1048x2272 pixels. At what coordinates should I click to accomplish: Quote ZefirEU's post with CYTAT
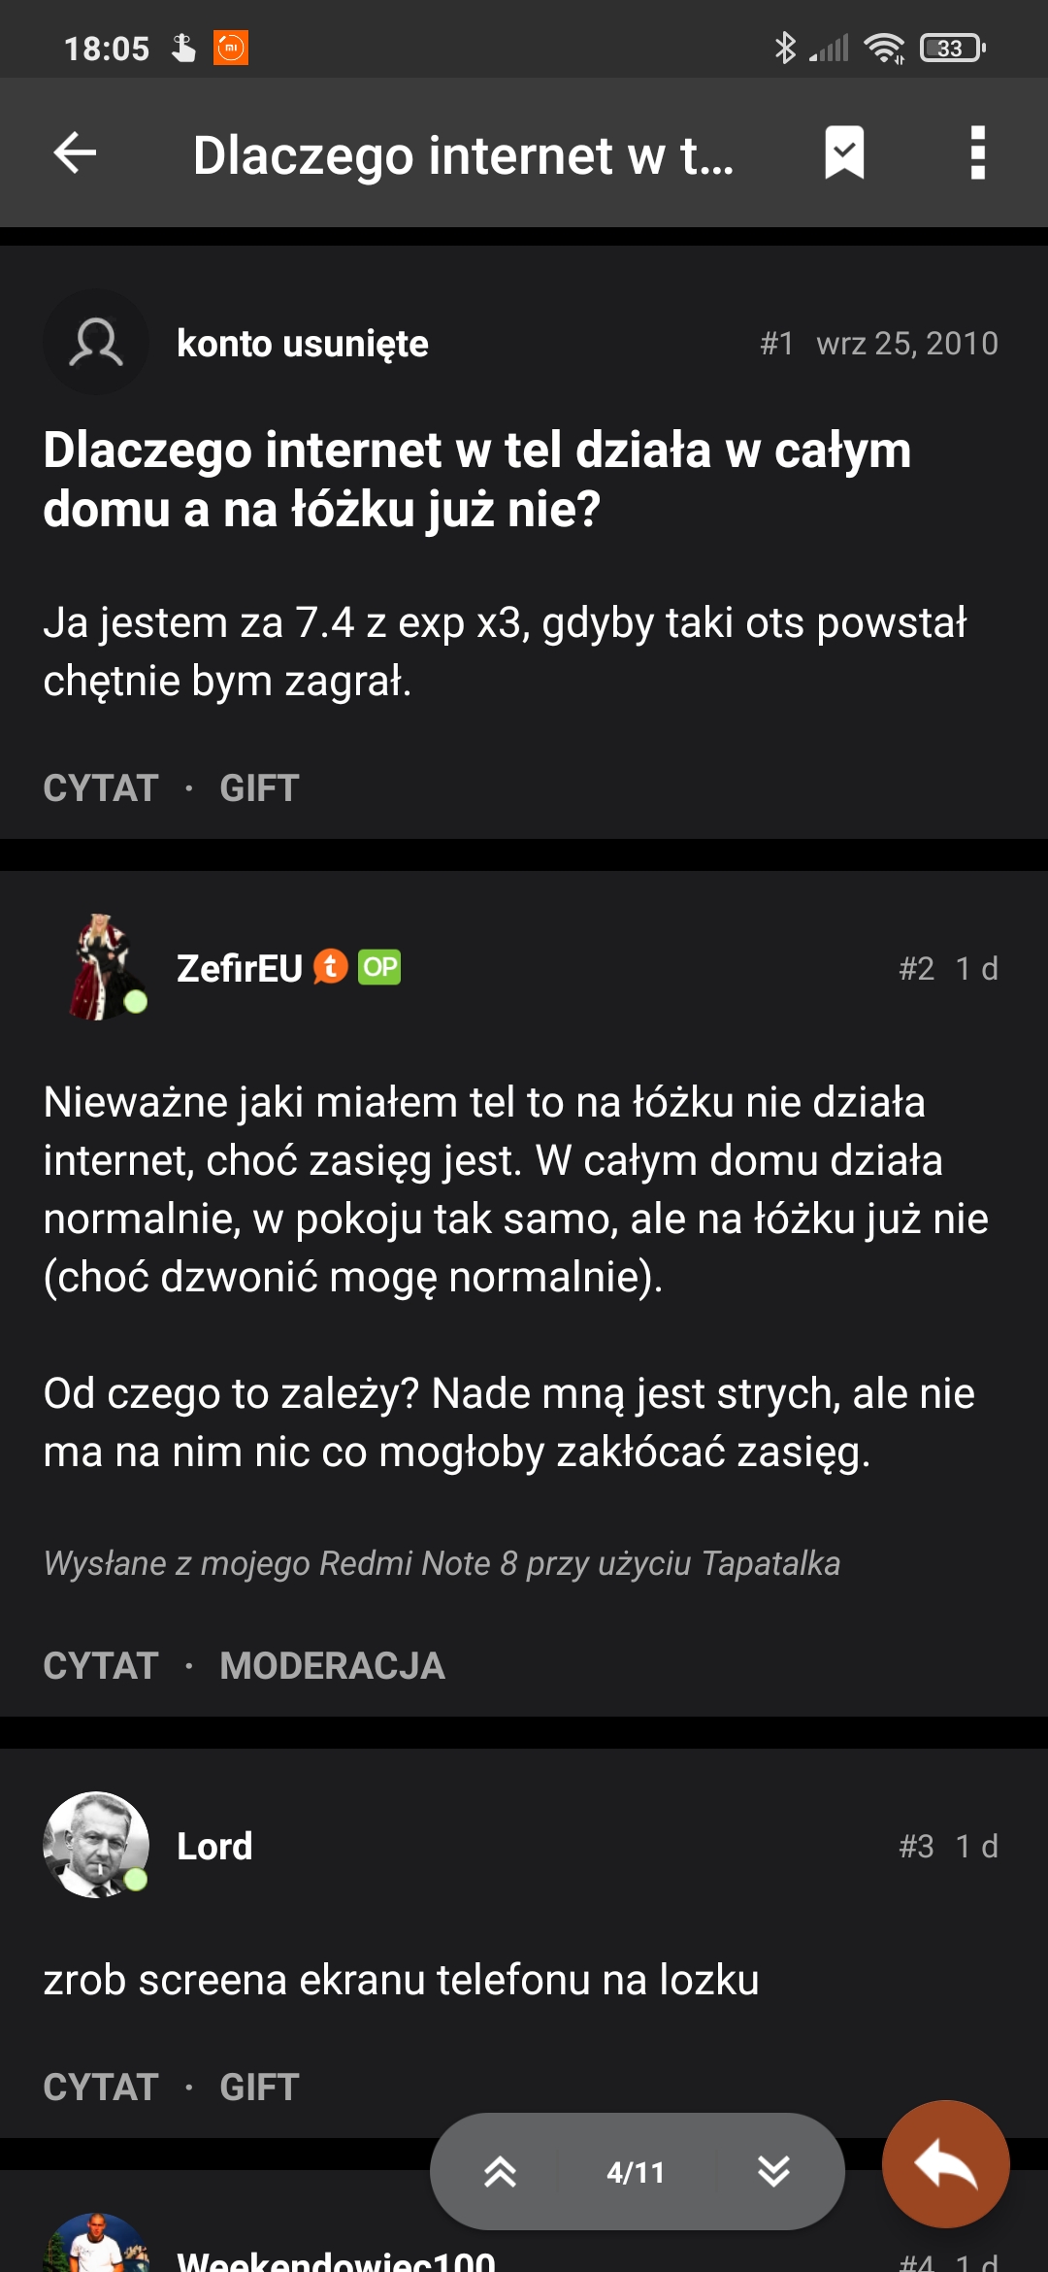(101, 1666)
